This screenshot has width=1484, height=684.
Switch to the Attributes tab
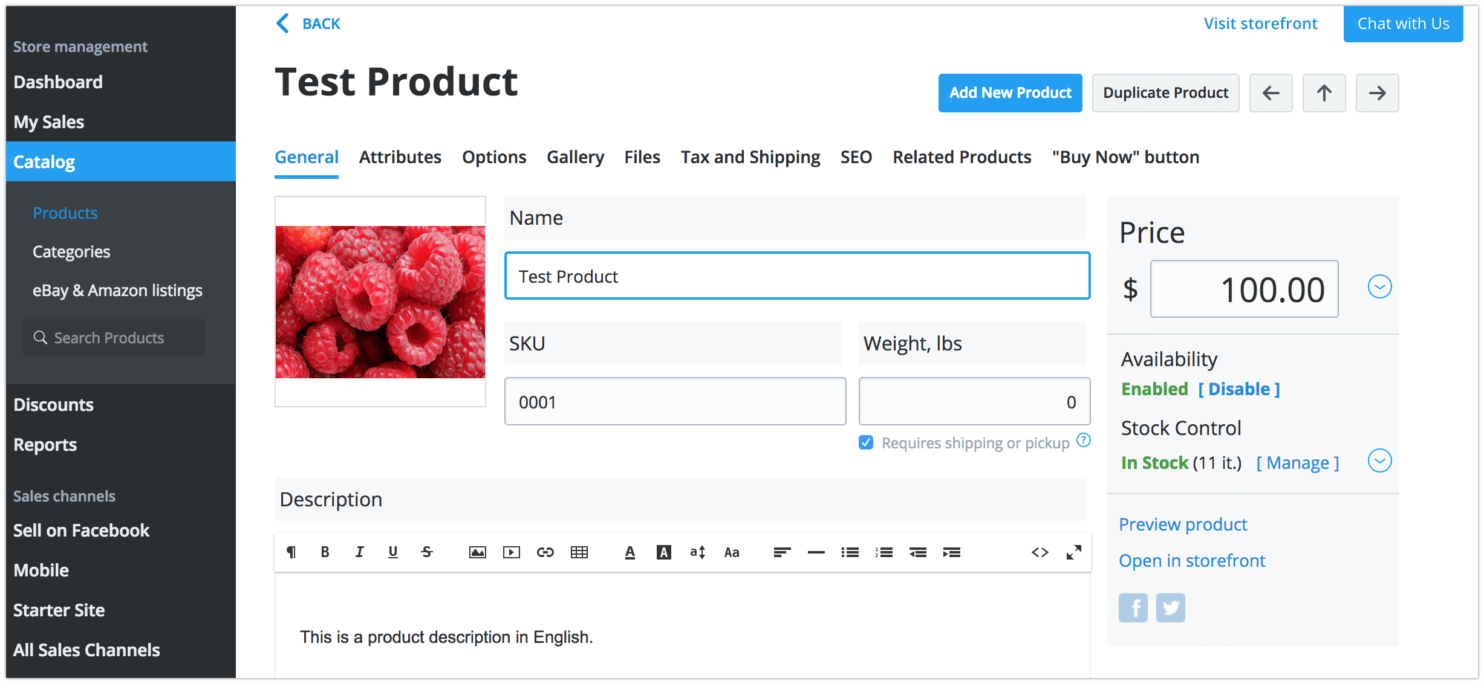point(400,157)
